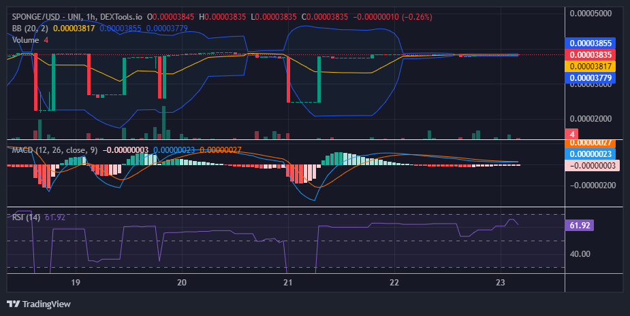The width and height of the screenshot is (630, 316).
Task: Click the 0.00003817 basis value in BB legend
Action: pyautogui.click(x=74, y=29)
